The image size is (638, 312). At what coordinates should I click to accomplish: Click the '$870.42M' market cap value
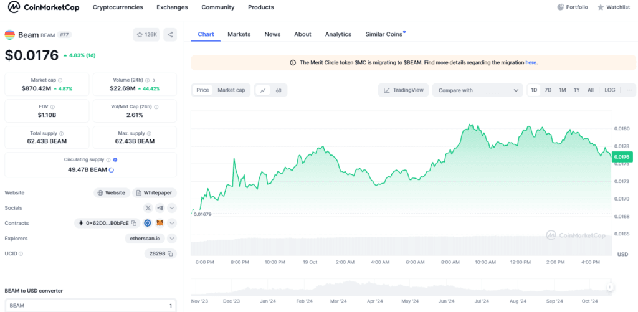(x=37, y=88)
